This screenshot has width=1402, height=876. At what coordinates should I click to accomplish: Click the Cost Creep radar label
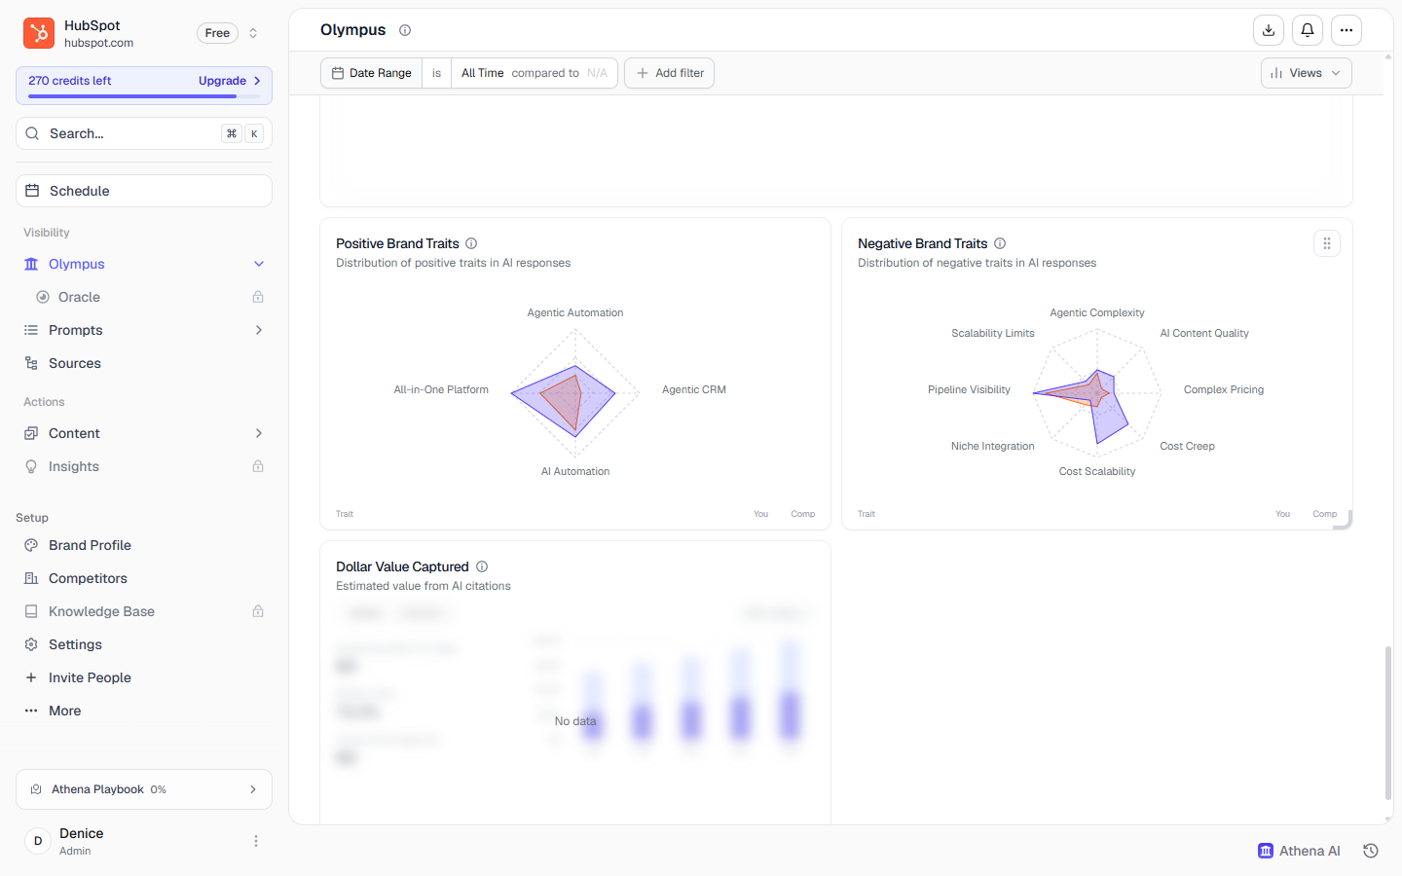coord(1187,446)
